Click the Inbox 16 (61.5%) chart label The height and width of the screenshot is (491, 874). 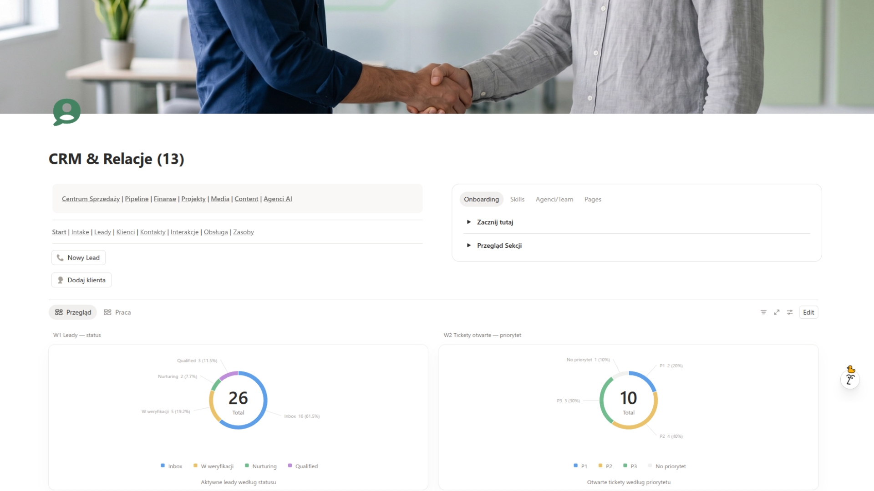point(302,416)
